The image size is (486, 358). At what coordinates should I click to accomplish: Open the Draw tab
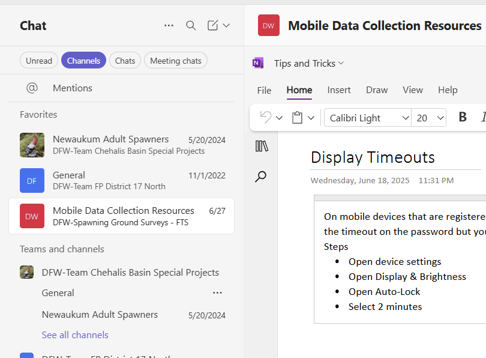coord(377,89)
